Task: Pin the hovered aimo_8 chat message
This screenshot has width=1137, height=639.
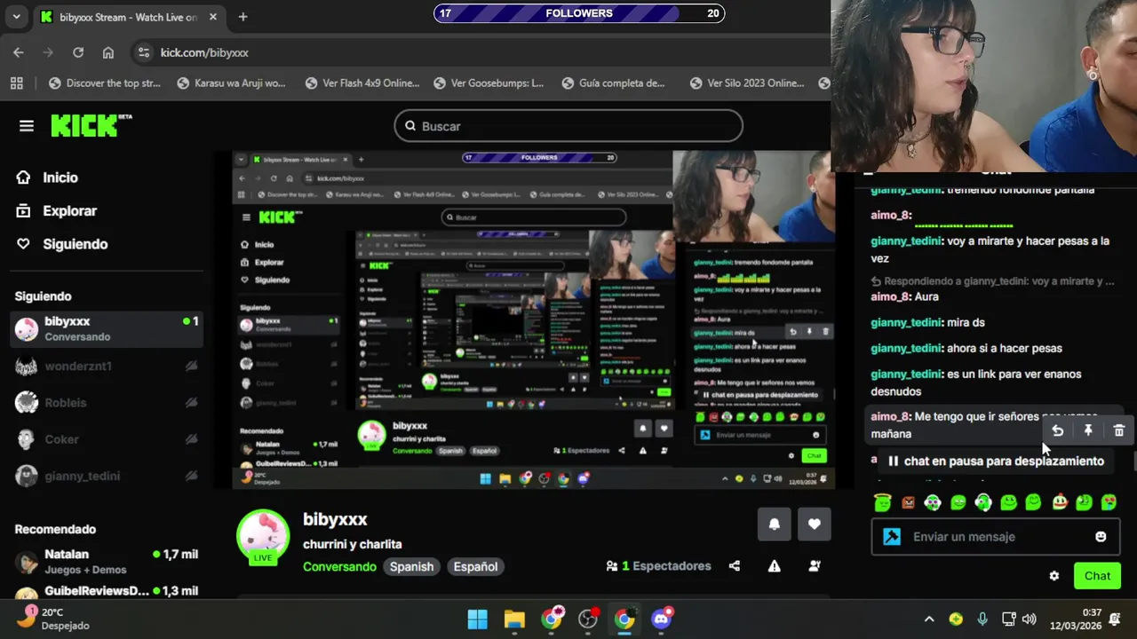Action: (1088, 430)
